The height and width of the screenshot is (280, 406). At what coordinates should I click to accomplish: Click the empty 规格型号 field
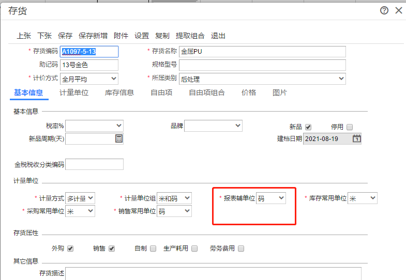[262, 65]
